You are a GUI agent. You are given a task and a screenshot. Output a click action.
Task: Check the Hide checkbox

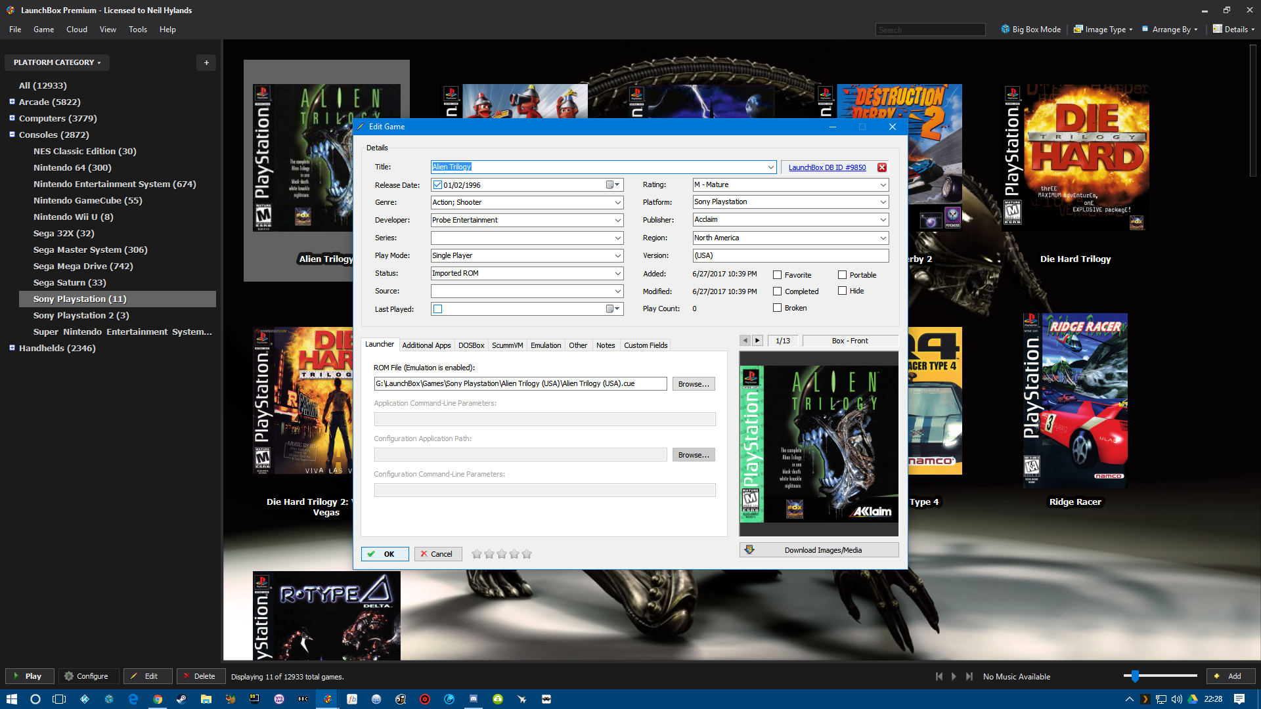click(x=842, y=291)
